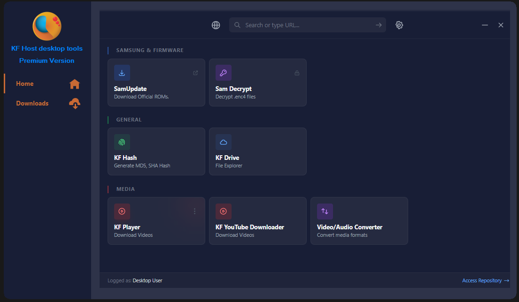
Task: Click the Desktop User logged-in label
Action: [x=147, y=280]
